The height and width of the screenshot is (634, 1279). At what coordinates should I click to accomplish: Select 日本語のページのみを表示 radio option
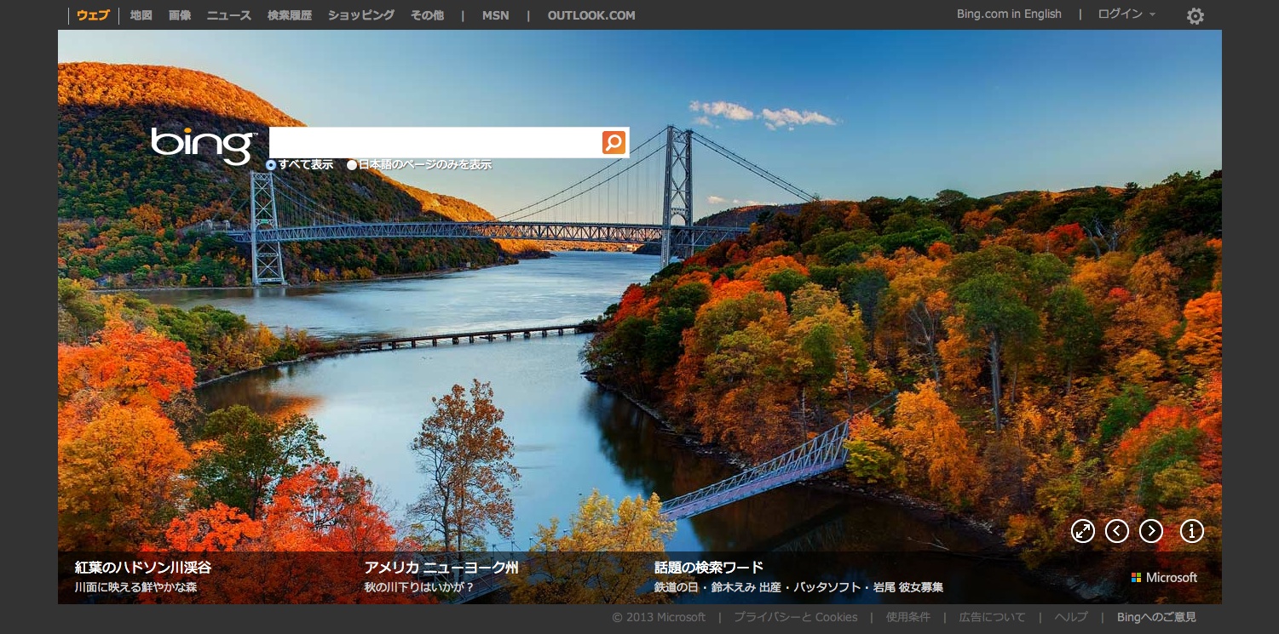click(352, 165)
